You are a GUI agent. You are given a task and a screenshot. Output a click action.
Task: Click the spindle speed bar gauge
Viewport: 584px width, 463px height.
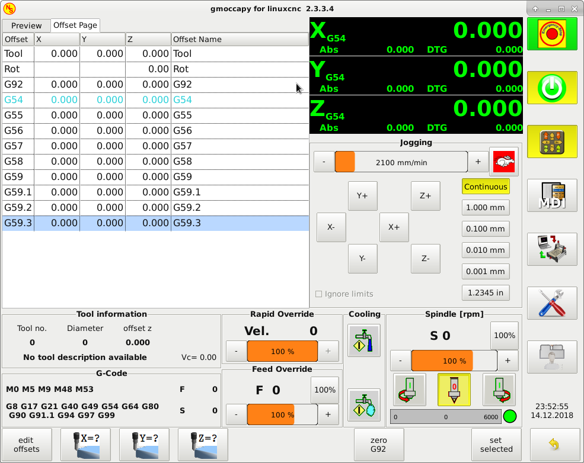(446, 417)
